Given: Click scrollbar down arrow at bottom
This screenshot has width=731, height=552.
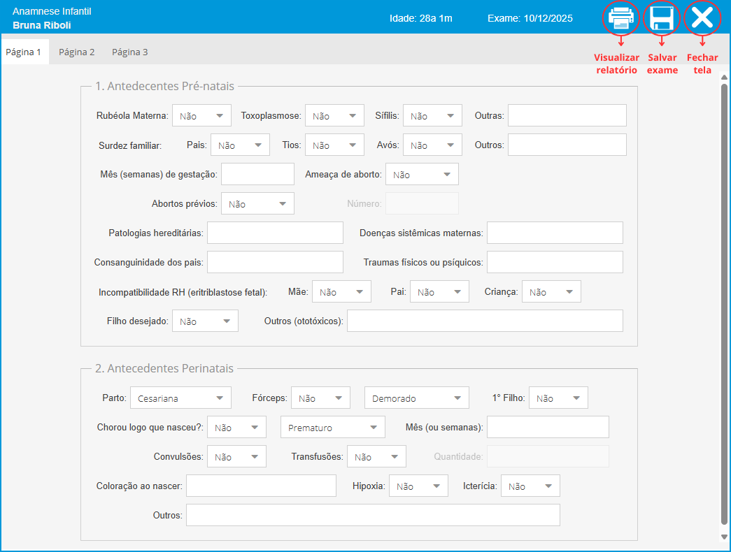Looking at the screenshot, I should [724, 537].
